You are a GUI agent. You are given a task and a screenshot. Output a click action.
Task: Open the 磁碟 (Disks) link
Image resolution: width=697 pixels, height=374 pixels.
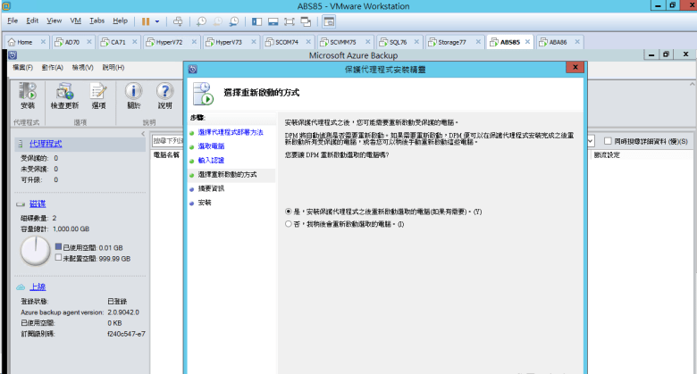(37, 204)
